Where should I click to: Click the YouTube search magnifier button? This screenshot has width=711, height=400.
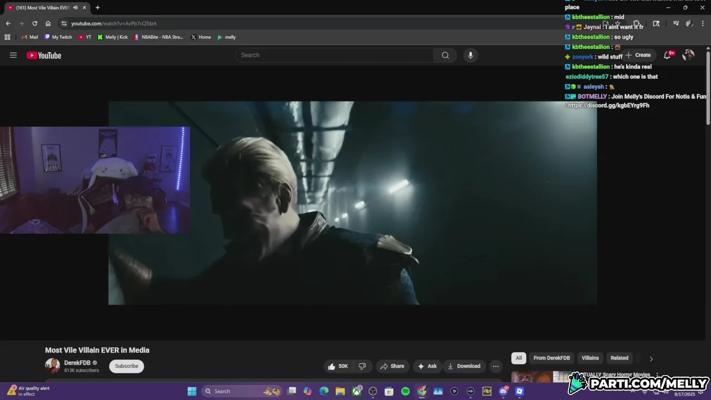coord(445,55)
